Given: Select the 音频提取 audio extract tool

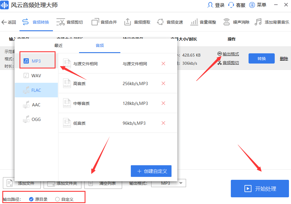Looking at the screenshot, I should click(137, 22).
